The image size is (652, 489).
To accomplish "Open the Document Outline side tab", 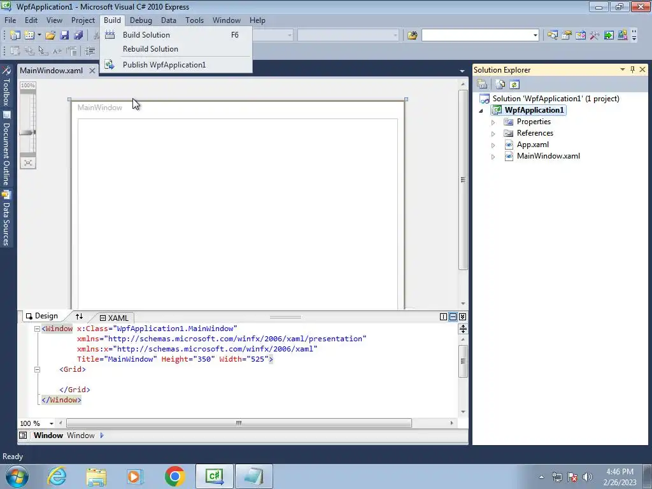I will [x=6, y=148].
